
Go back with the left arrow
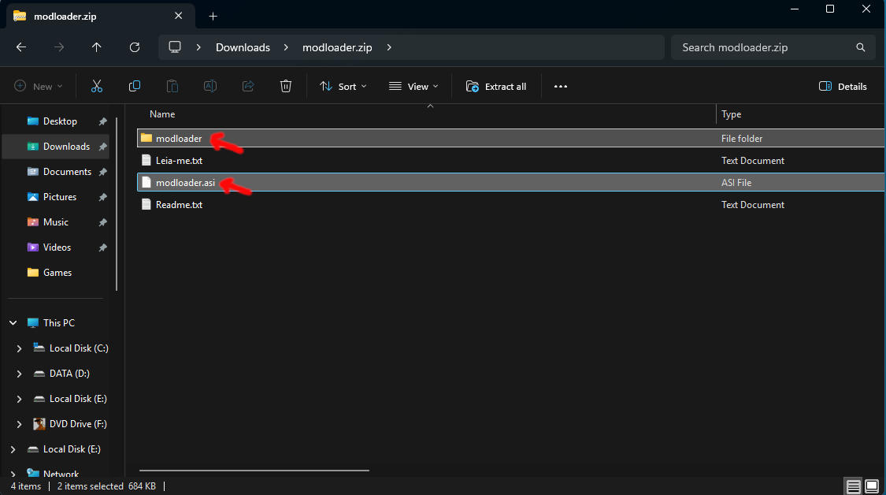[x=21, y=47]
